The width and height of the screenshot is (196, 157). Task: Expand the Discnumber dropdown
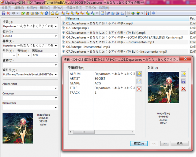pos(56,107)
